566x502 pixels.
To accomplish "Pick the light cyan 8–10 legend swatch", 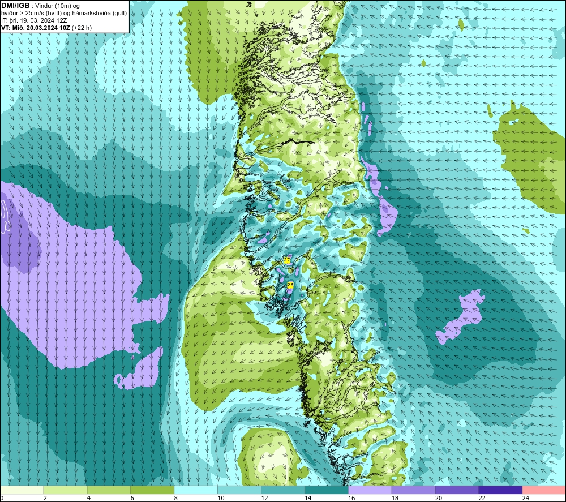I will (196, 490).
